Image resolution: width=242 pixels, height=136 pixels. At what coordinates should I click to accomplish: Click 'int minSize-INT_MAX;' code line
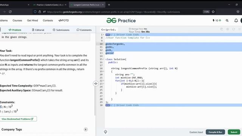coord(129,77)
